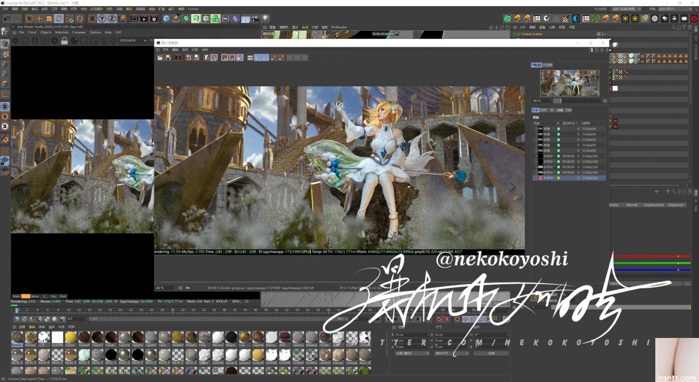
Task: Click the Undo arrow in main toolbar
Action: click(7, 19)
